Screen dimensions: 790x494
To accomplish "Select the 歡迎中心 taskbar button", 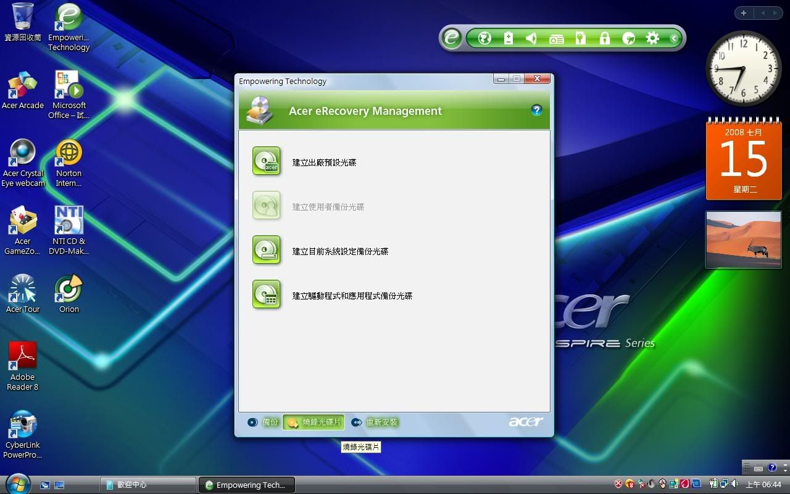I will pyautogui.click(x=148, y=485).
